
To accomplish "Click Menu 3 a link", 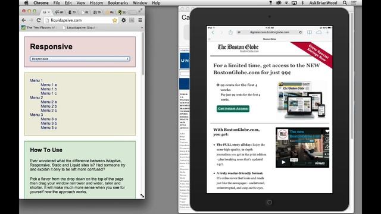I will 49,119.
